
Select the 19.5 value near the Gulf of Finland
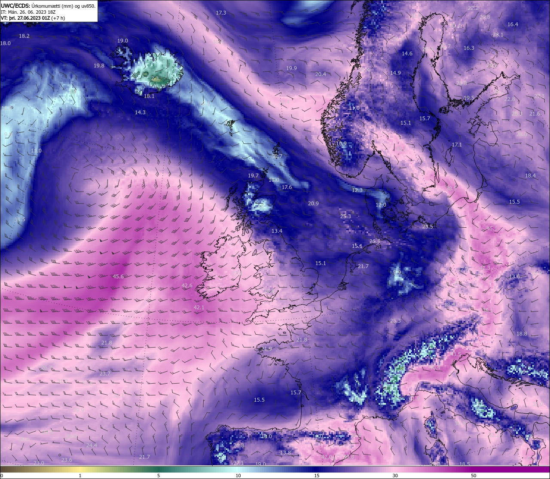469,98
